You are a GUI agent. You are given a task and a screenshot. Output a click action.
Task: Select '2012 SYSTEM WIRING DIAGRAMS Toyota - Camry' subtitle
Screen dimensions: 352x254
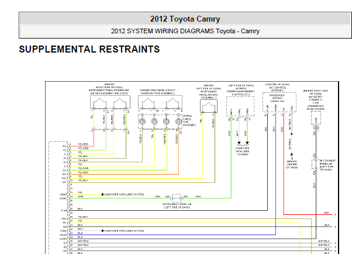click(x=185, y=31)
